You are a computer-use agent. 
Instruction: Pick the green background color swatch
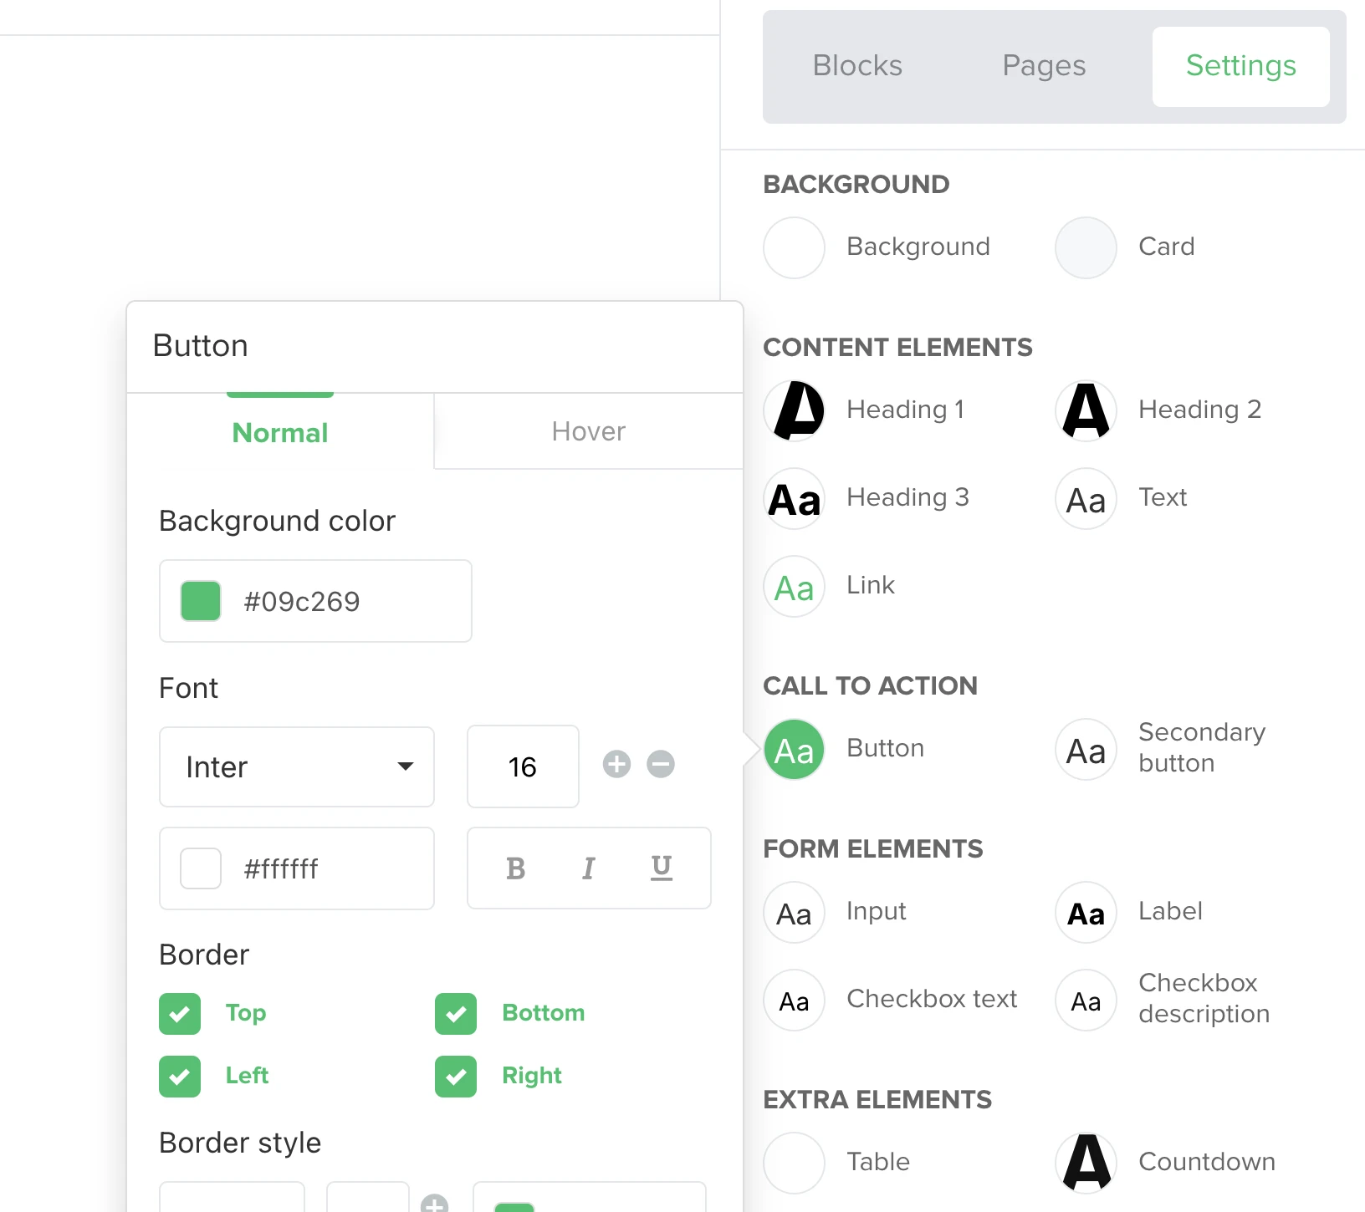click(x=201, y=602)
